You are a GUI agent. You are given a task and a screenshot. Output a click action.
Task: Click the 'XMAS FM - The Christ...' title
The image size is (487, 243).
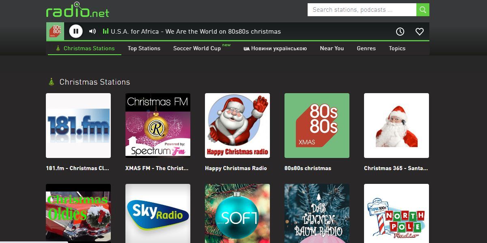tap(157, 168)
